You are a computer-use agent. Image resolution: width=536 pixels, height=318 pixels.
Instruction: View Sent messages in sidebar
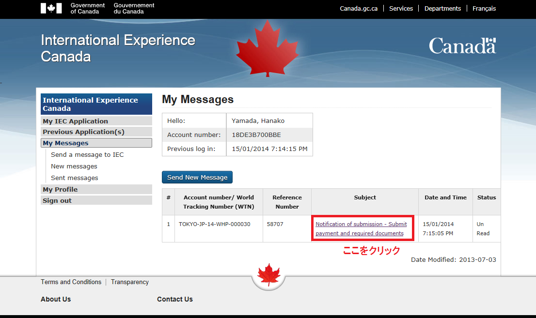coord(75,178)
